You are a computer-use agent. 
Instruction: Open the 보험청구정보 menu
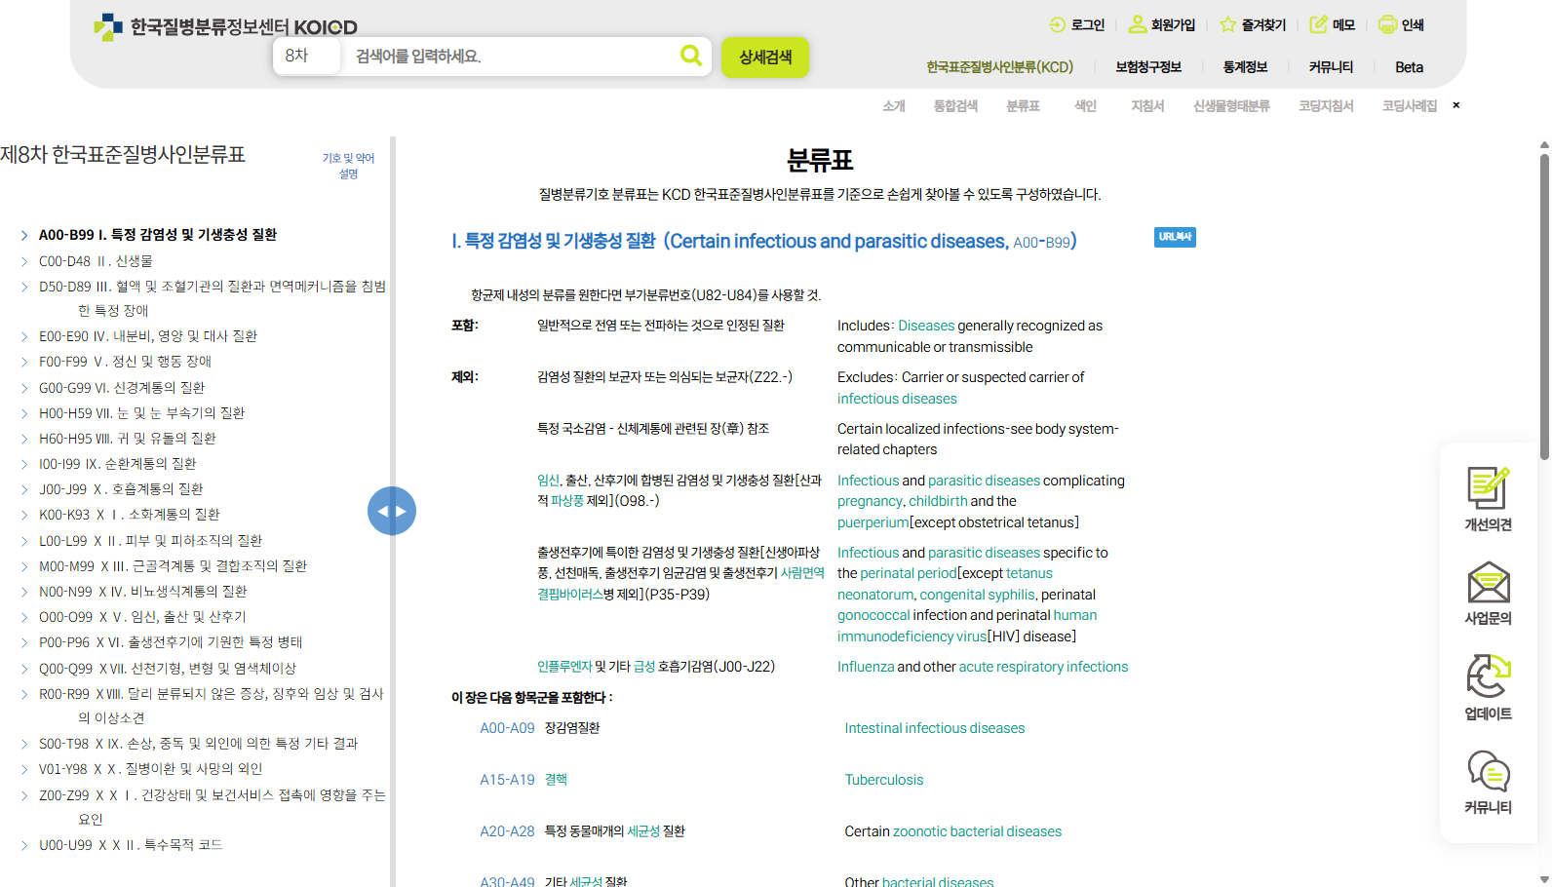pyautogui.click(x=1147, y=67)
